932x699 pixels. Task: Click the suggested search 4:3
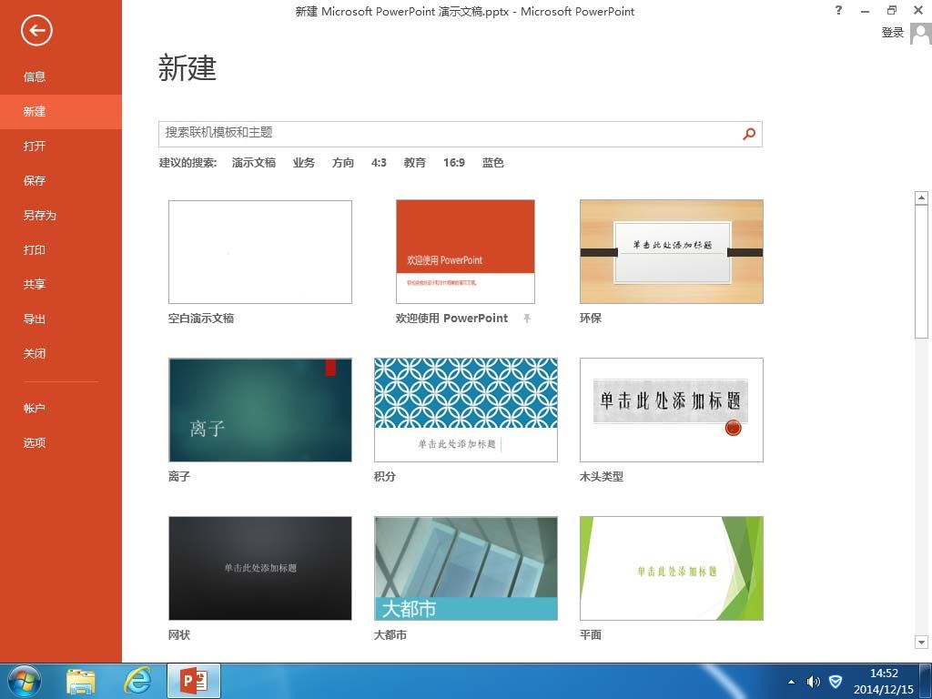coord(379,162)
